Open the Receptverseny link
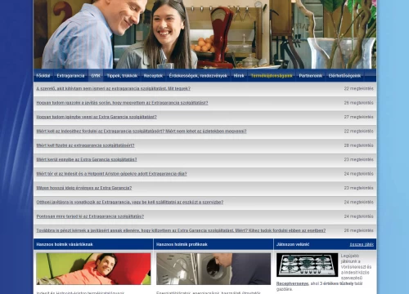This screenshot has width=409, height=294. click(292, 283)
